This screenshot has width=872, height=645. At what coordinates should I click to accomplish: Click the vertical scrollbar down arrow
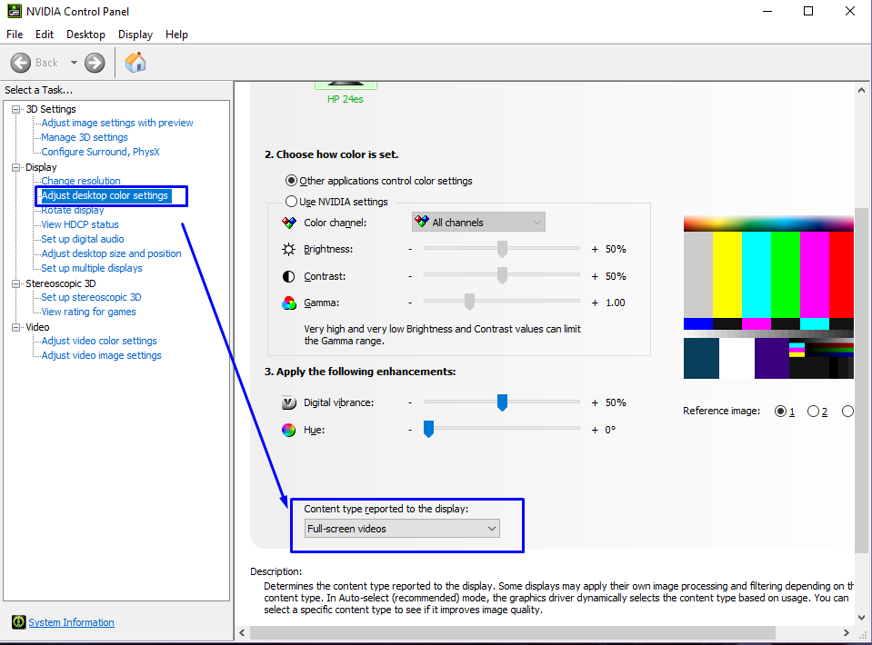(x=861, y=617)
